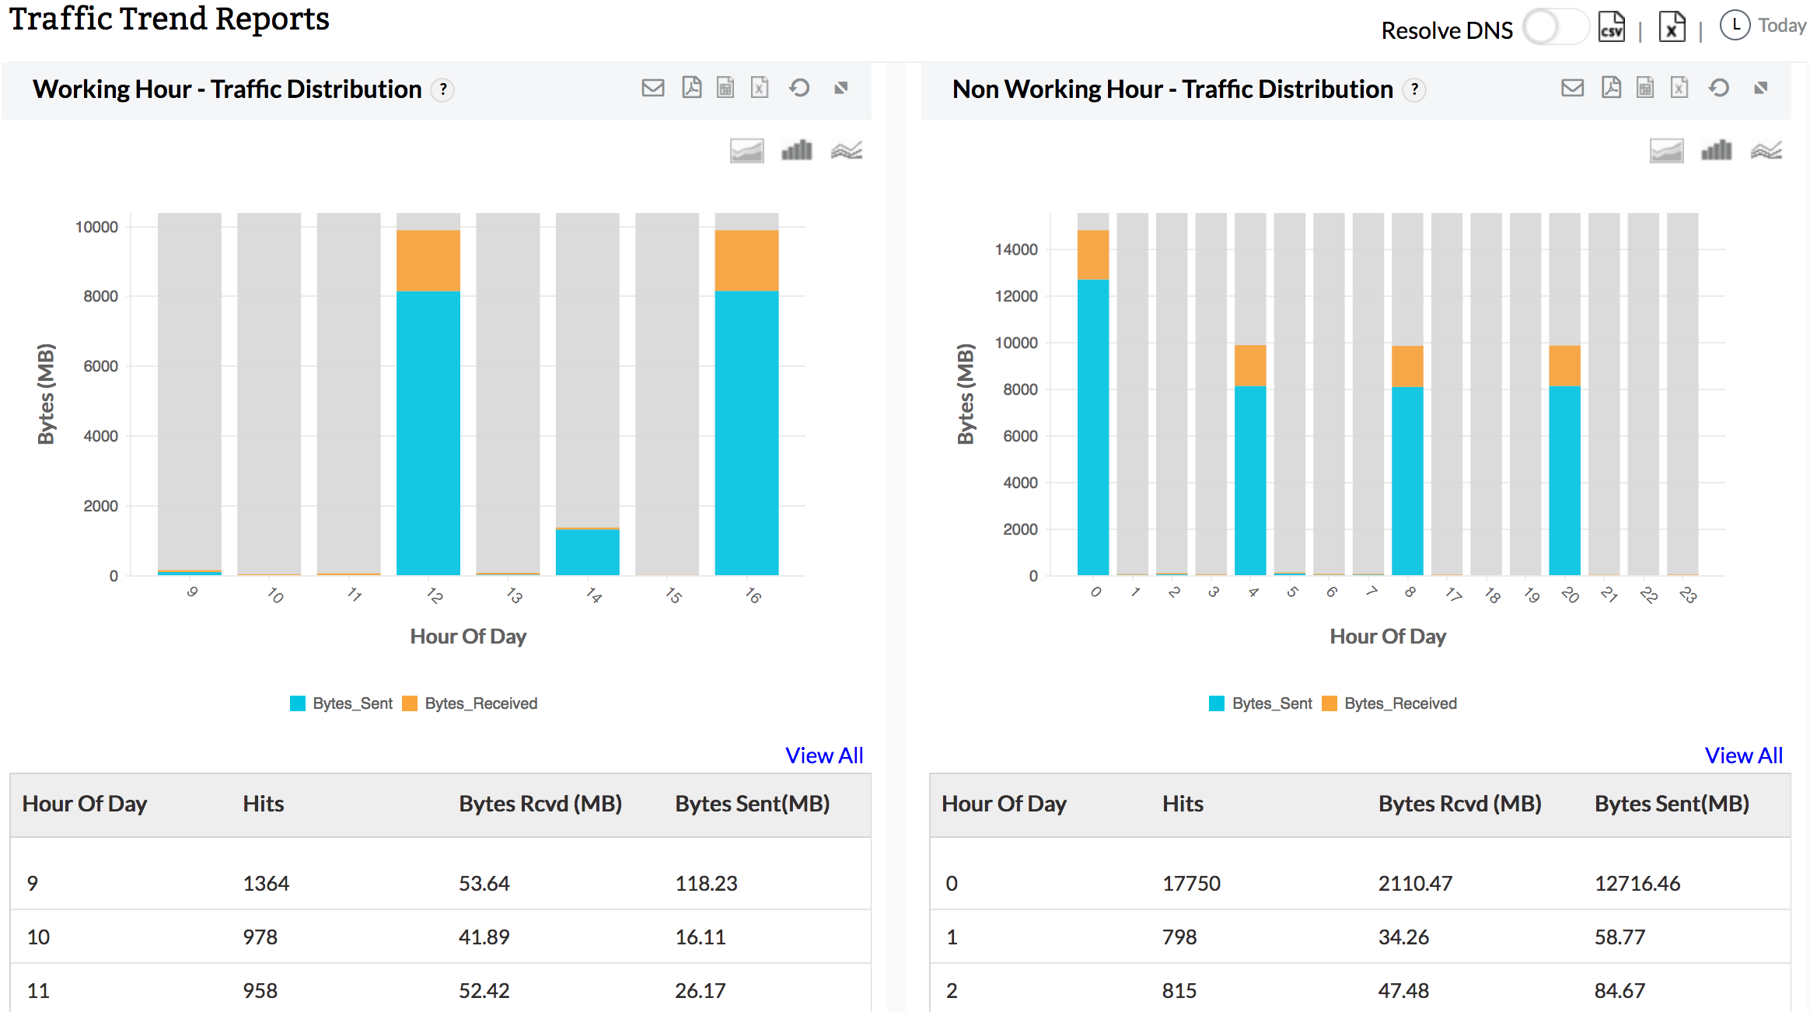This screenshot has width=1810, height=1012.
Task: Refresh the Non Working Hour widget
Action: (x=1719, y=88)
